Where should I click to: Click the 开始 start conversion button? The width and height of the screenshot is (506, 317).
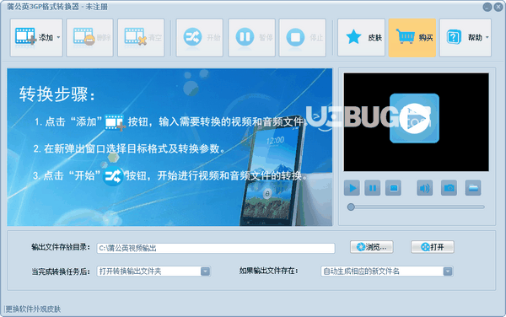199,38
